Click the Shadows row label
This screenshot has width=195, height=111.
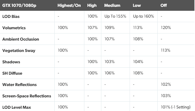tap(11, 62)
